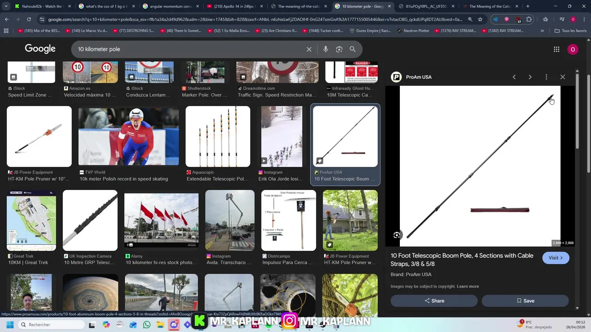Open three-dot options in preview panel
This screenshot has width=591, height=332.
[x=546, y=77]
